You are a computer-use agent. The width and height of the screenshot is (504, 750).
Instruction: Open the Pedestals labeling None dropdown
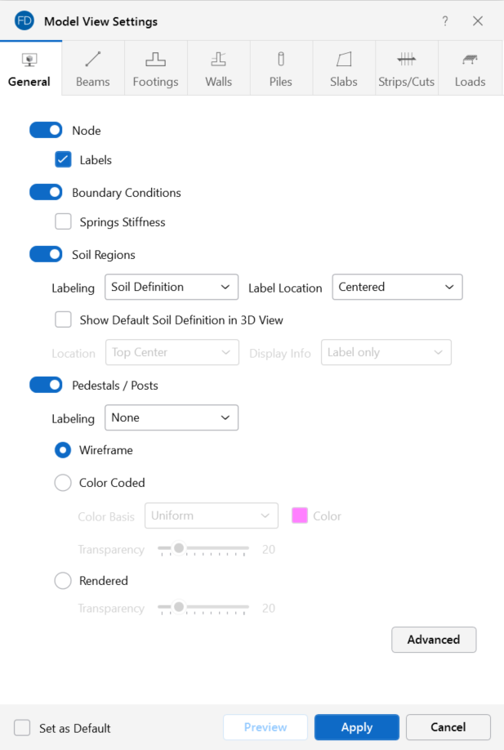click(172, 417)
